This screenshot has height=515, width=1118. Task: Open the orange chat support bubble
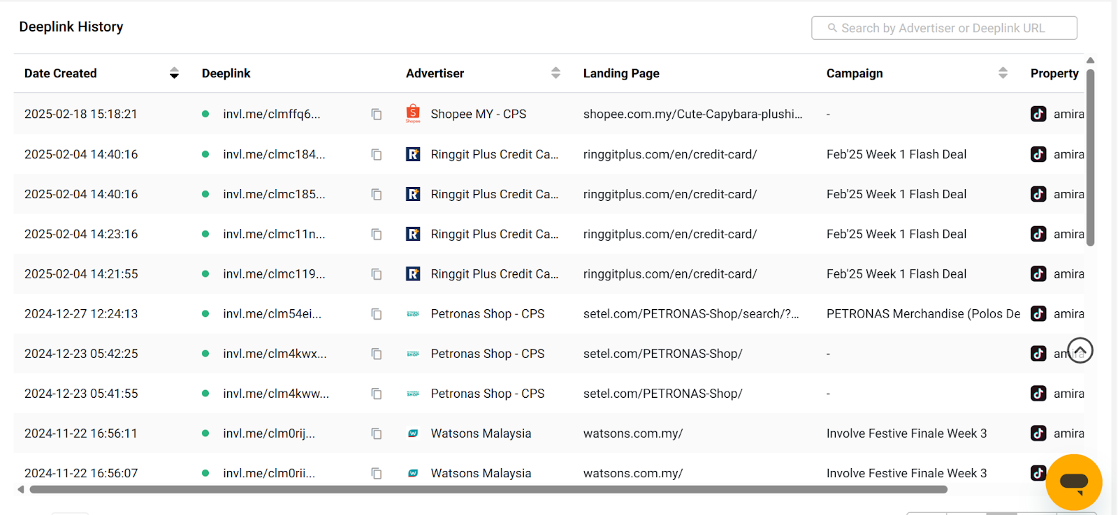[x=1073, y=482]
